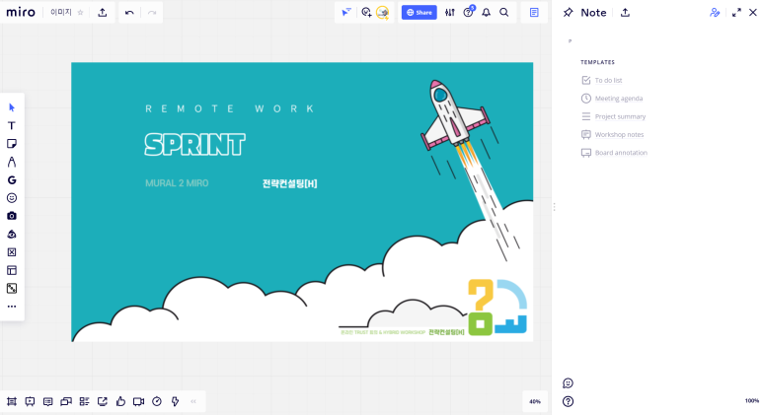
Task: Open the help notifications icon with badge
Action: 469,12
